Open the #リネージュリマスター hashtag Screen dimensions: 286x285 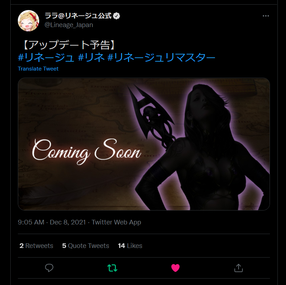162,57
